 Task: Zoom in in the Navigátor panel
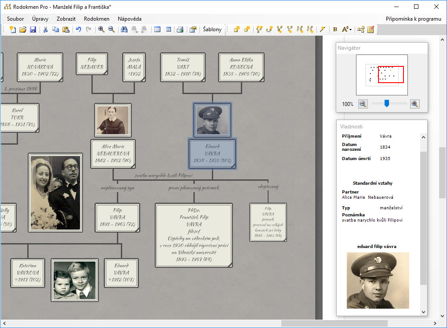415,104
